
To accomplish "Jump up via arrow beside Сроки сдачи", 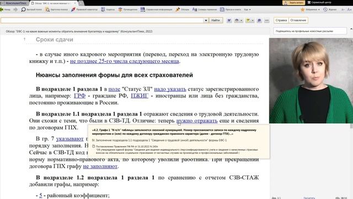I will (24, 39).
